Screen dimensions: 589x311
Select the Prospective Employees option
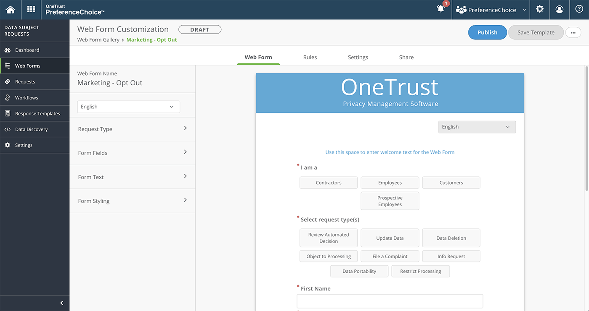pyautogui.click(x=390, y=201)
